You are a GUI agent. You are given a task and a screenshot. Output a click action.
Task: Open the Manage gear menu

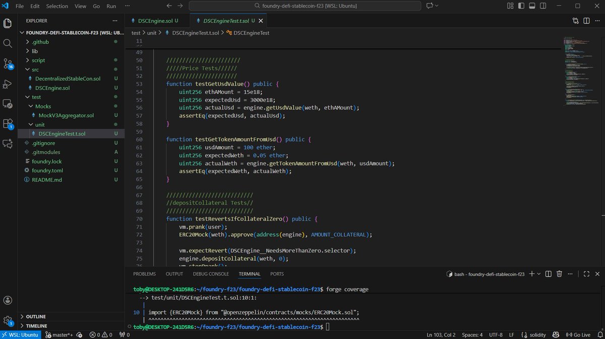tap(8, 320)
